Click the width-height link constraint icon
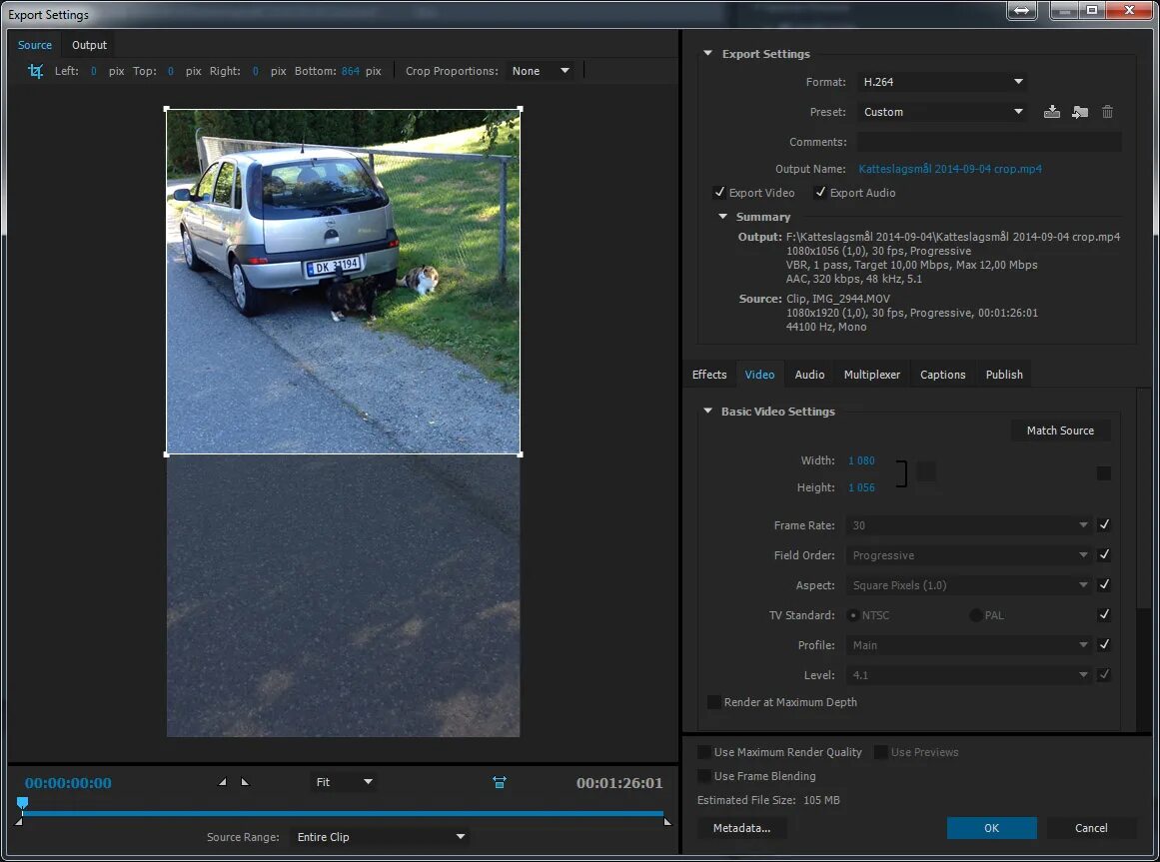Viewport: 1160px width, 862px height. click(x=926, y=472)
